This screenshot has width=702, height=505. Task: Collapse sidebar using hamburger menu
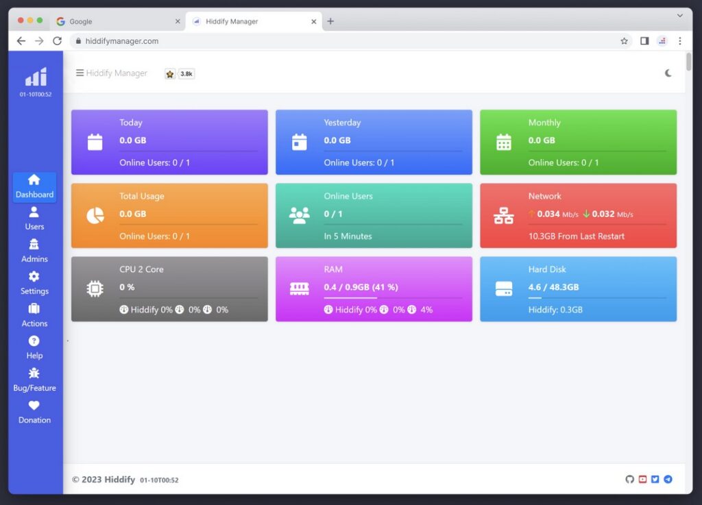[80, 73]
